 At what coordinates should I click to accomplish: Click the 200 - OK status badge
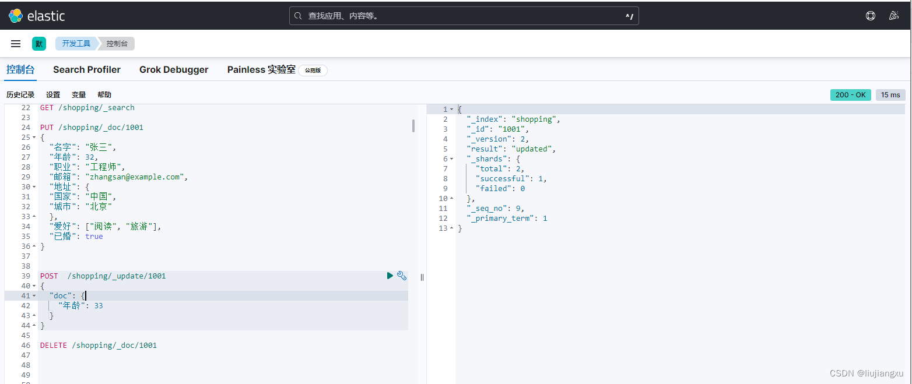(850, 95)
